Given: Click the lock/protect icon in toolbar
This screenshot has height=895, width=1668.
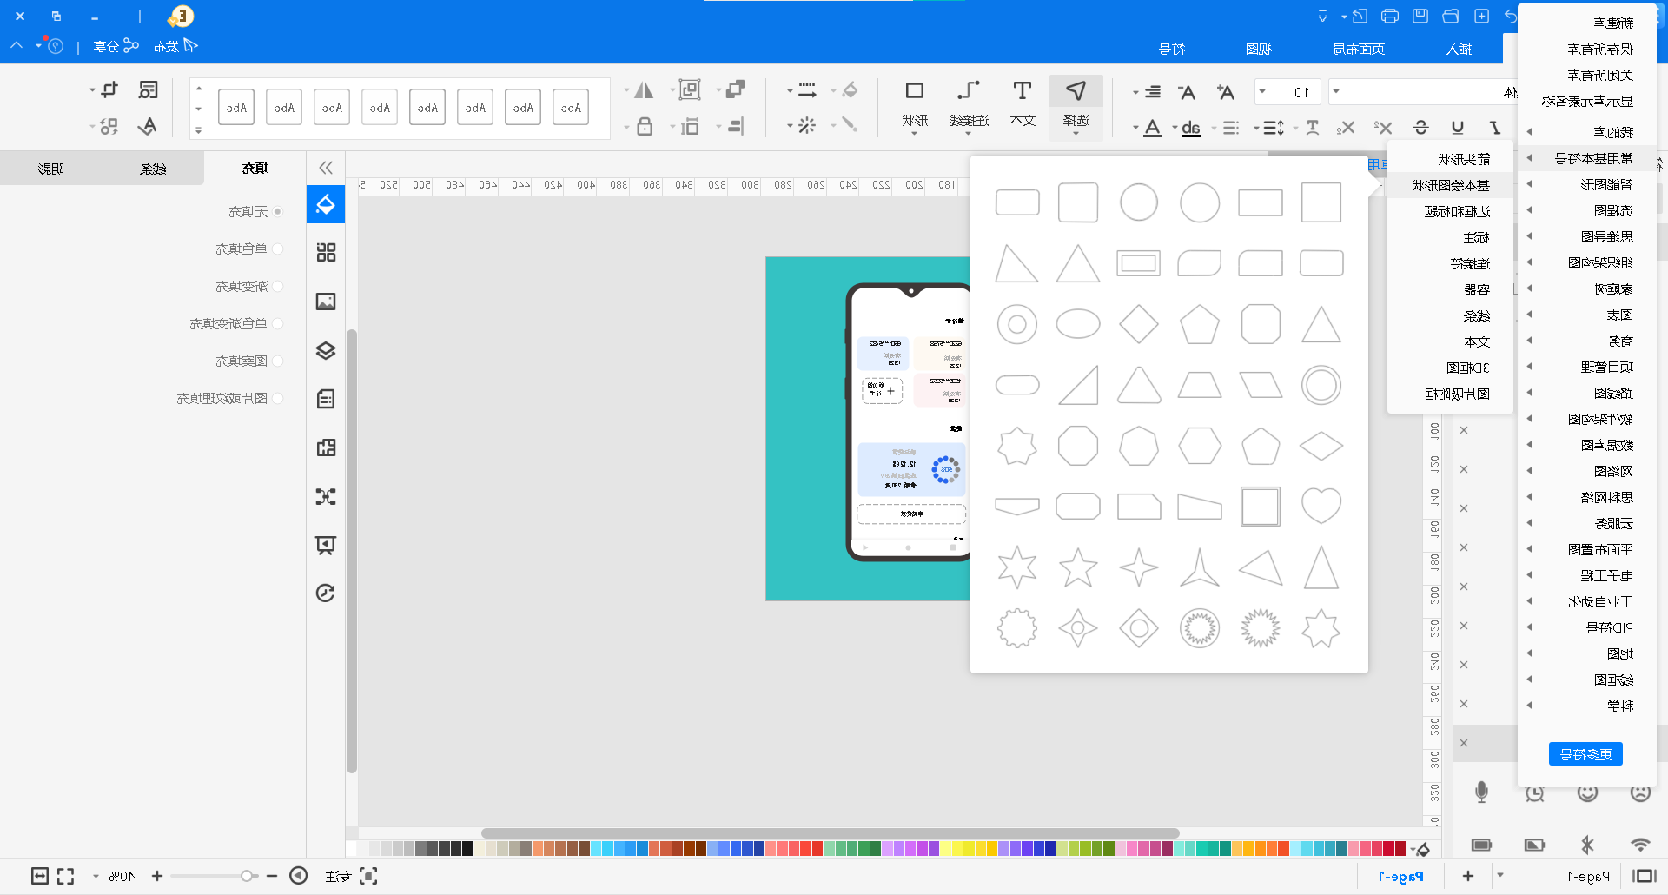Looking at the screenshot, I should (x=645, y=127).
